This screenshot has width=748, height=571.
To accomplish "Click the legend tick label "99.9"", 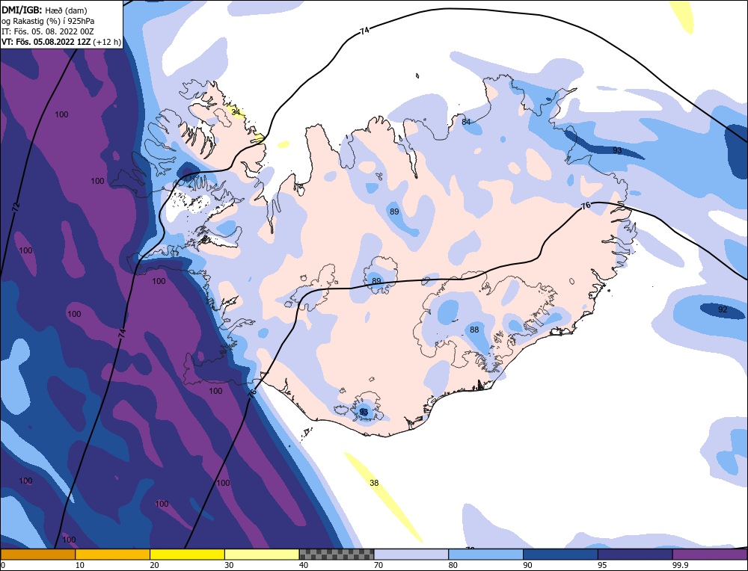I will point(679,565).
